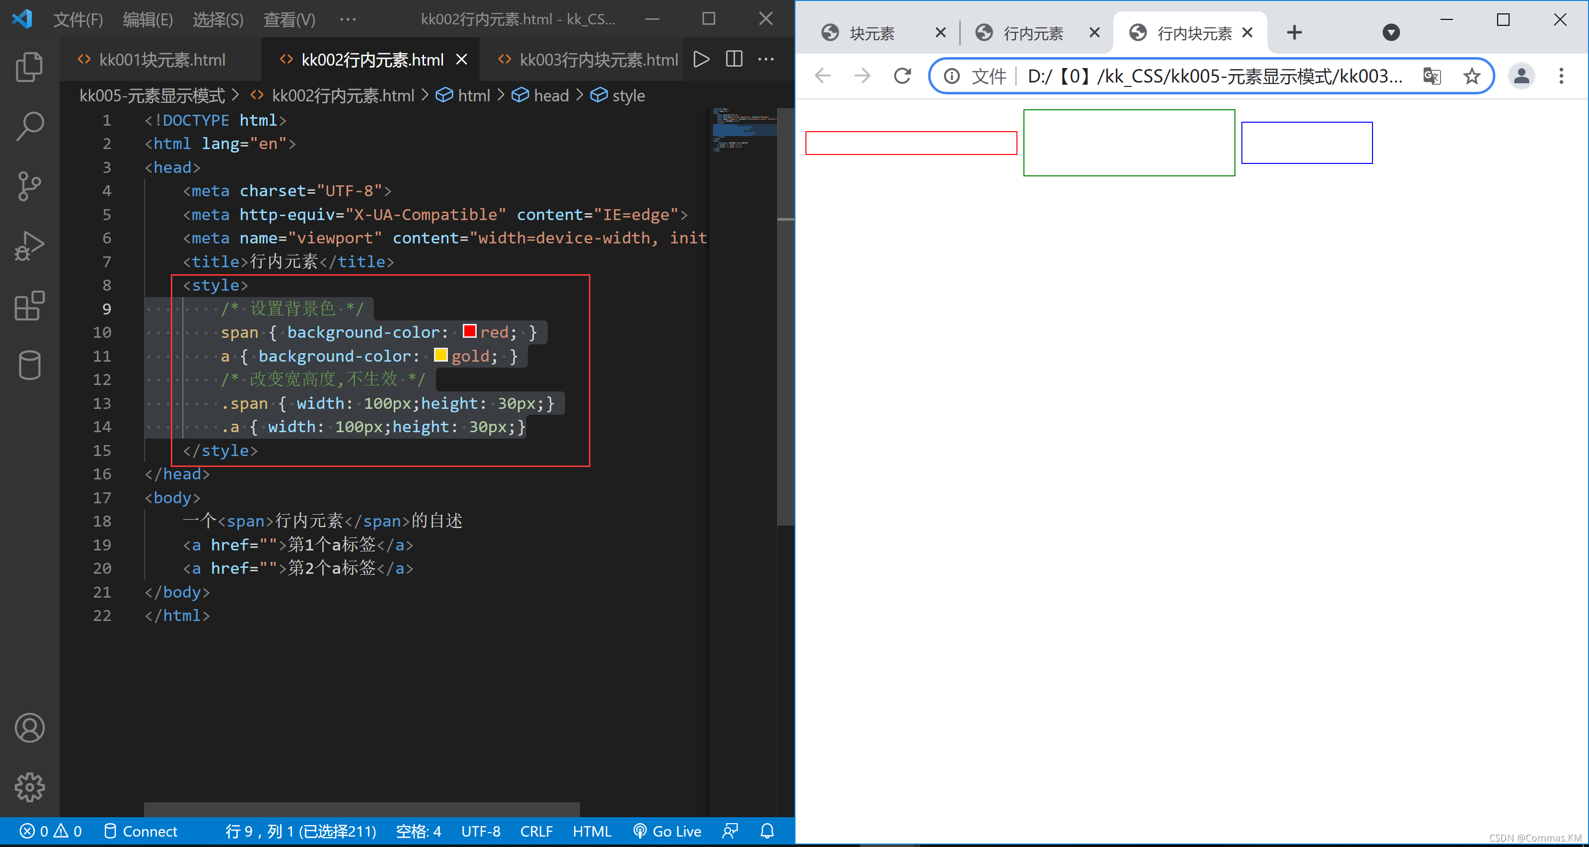Close the active Chrome tab 行内块元素
This screenshot has height=847, width=1589.
click(x=1247, y=33)
